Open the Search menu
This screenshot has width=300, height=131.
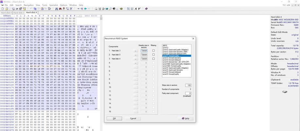tap(19, 5)
